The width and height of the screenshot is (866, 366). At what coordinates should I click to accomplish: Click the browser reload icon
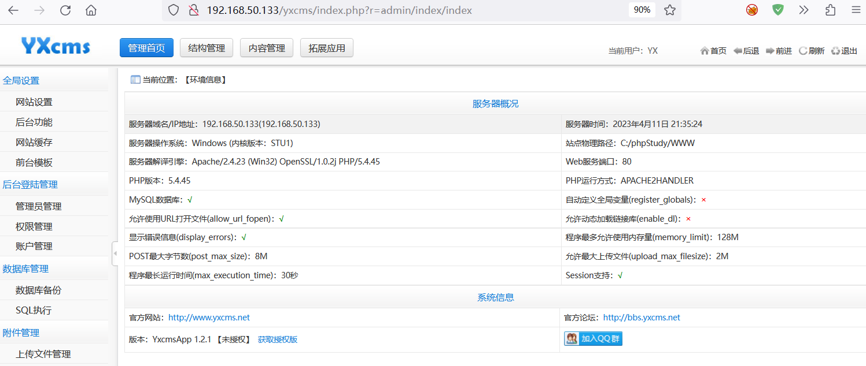point(65,10)
